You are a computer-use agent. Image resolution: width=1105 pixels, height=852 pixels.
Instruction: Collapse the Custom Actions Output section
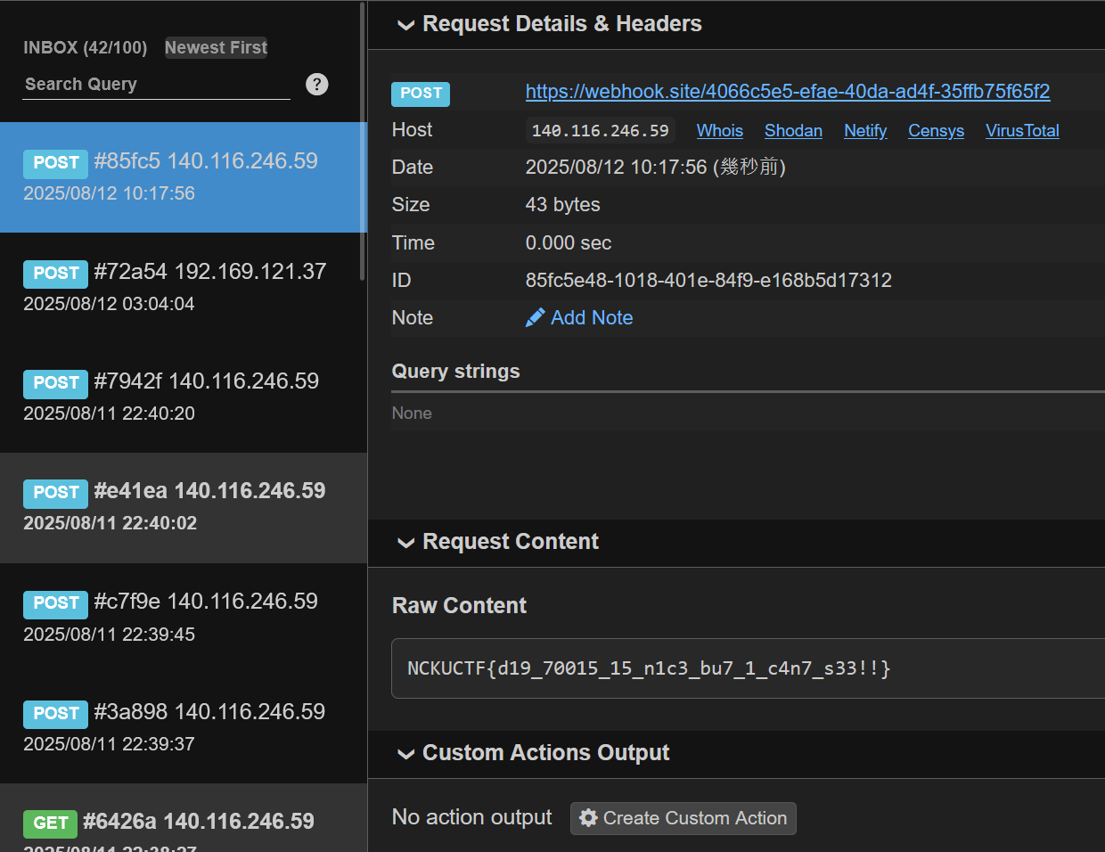[406, 754]
